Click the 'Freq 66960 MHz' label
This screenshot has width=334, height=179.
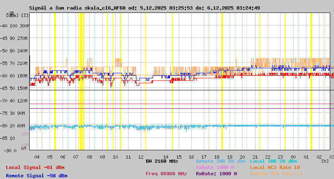[x=166, y=174]
